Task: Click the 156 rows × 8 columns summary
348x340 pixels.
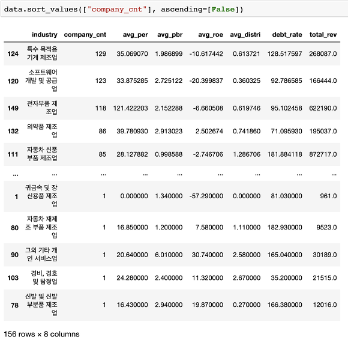Action: pyautogui.click(x=42, y=334)
